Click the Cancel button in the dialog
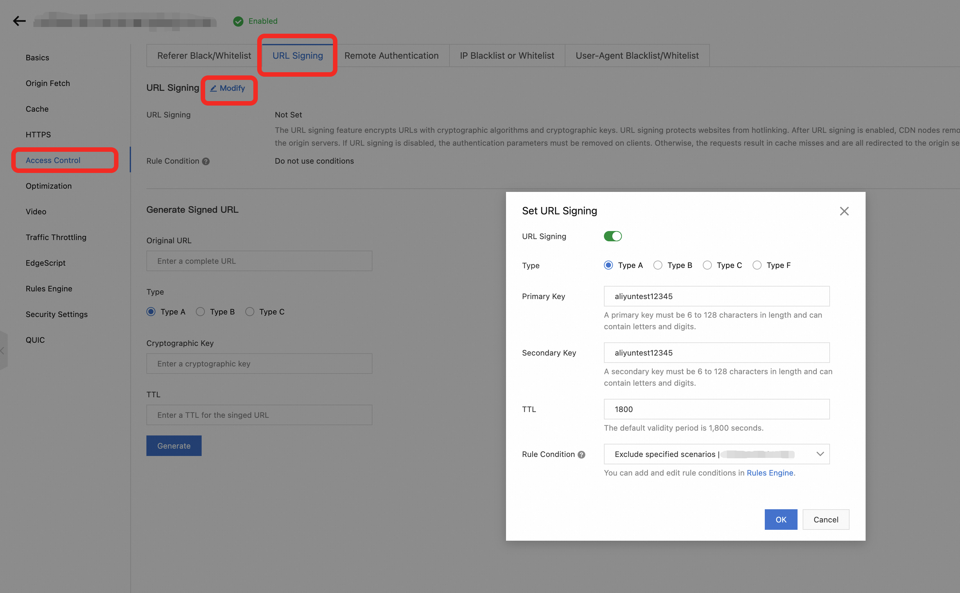The height and width of the screenshot is (593, 960). pos(826,520)
